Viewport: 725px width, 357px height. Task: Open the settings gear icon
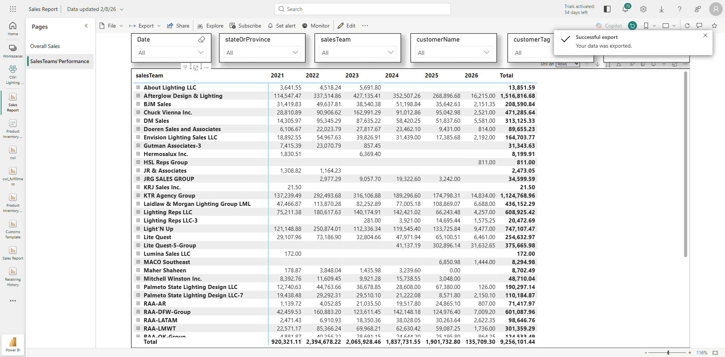pos(643,9)
